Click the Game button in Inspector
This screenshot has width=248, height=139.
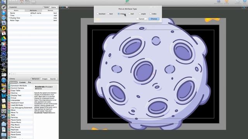click(46, 7)
